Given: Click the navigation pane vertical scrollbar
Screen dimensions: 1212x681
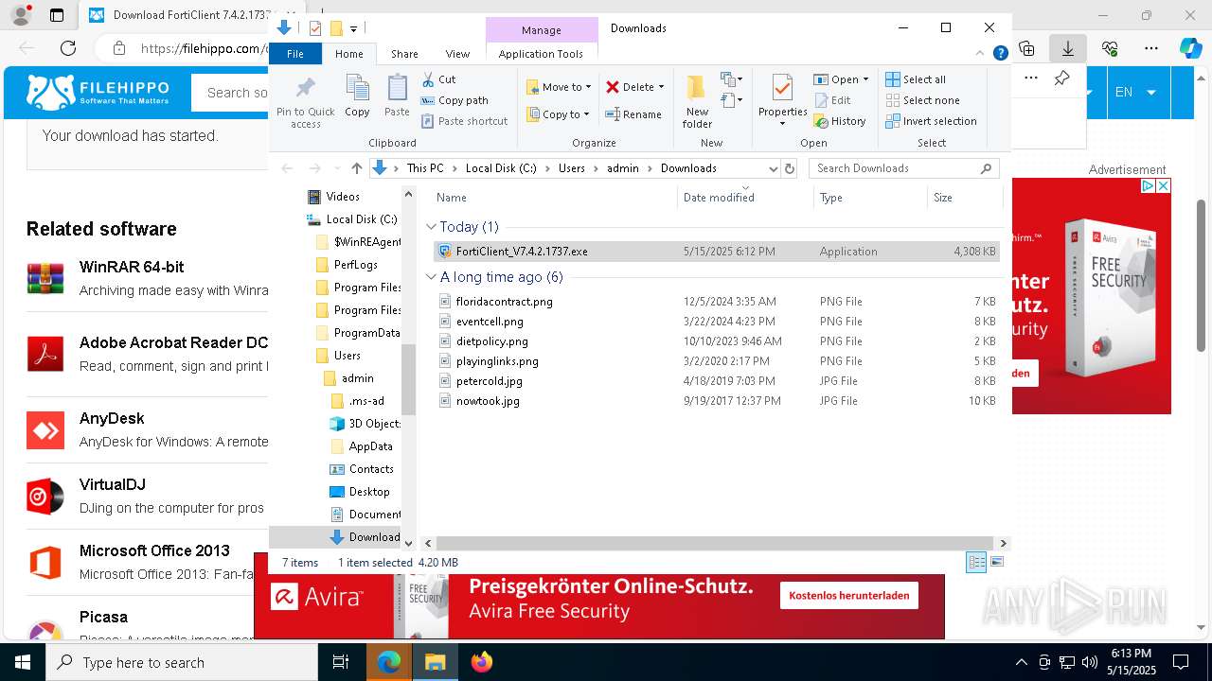Looking at the screenshot, I should coord(409,378).
